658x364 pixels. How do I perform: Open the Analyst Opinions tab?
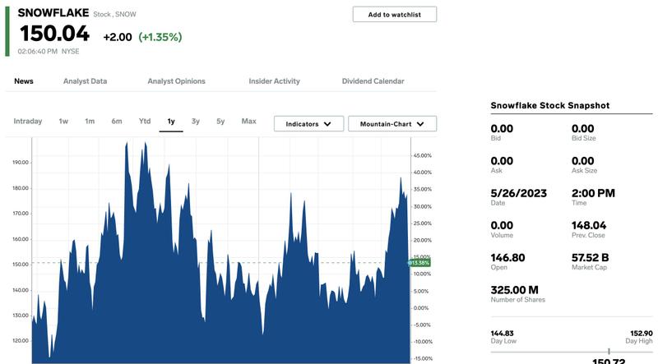176,81
